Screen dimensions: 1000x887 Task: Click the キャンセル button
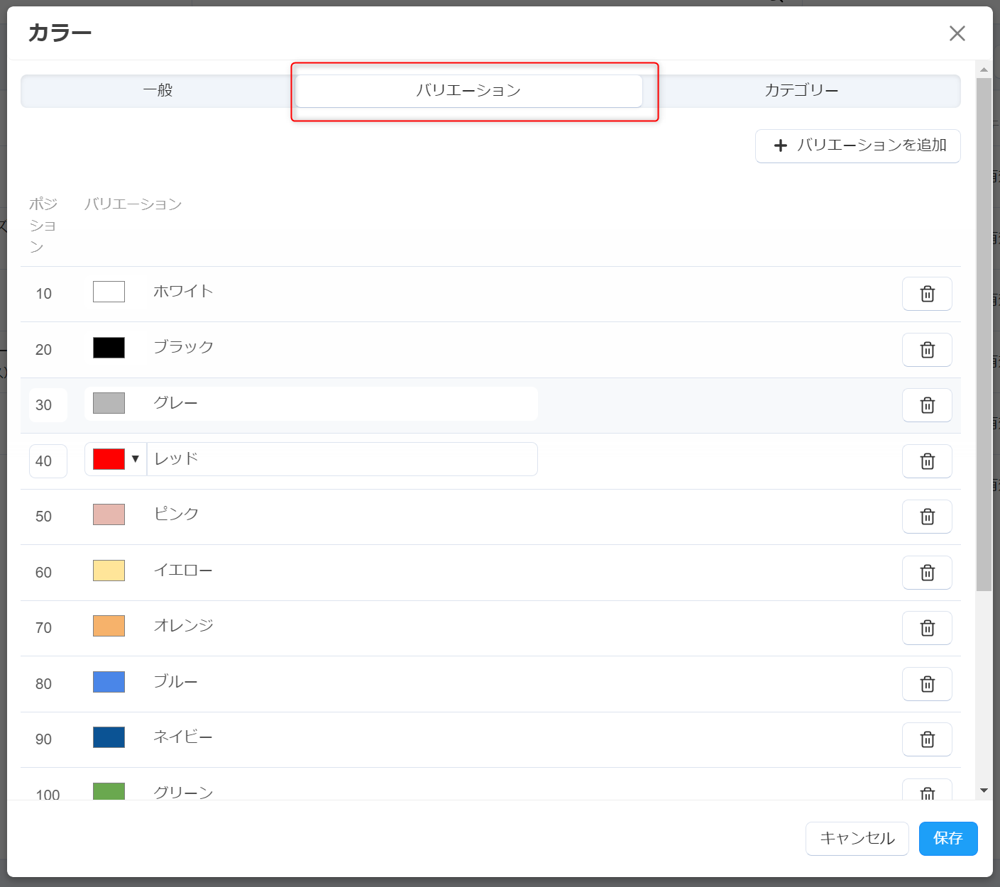point(857,839)
